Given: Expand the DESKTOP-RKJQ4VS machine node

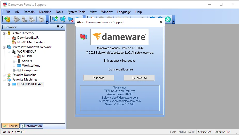Looking at the screenshot, I should [9, 84].
